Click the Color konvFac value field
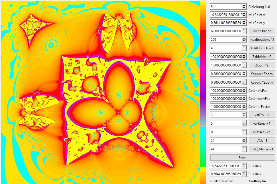This screenshot has width=277, height=184. [226, 99]
